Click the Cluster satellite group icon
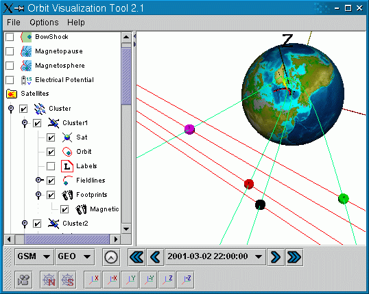The width and height of the screenshot is (369, 294). point(40,109)
